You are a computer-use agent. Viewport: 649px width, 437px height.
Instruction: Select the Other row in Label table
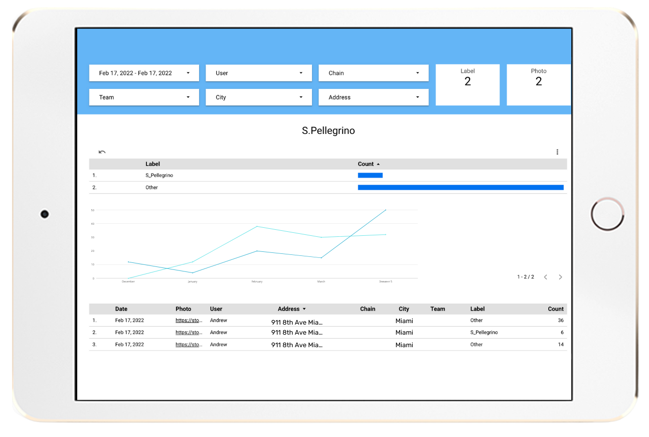[x=328, y=188]
